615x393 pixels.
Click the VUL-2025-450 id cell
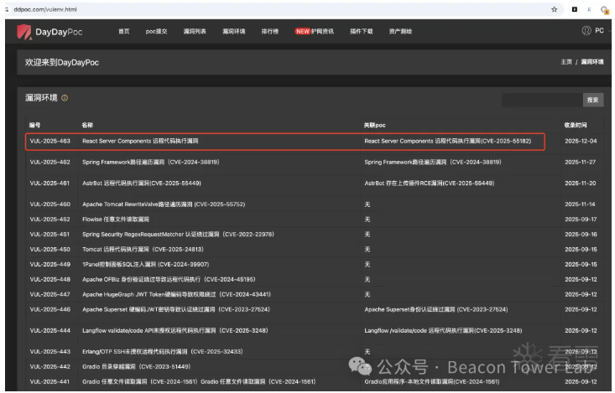pyautogui.click(x=50, y=249)
